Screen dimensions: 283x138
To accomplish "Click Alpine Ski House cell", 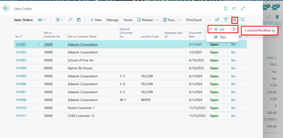I will pyautogui.click(x=80, y=68).
